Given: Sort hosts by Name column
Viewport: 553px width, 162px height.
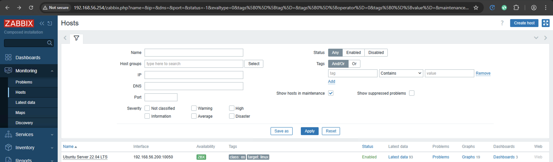Looking at the screenshot, I should 70,147.
